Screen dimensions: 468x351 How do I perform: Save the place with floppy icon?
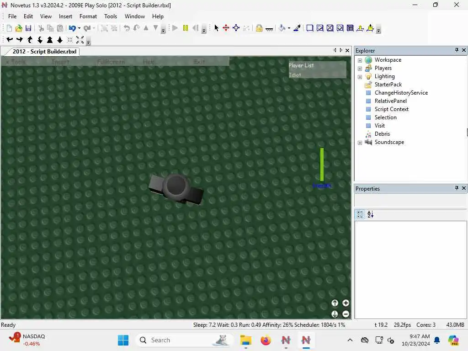[x=28, y=28]
